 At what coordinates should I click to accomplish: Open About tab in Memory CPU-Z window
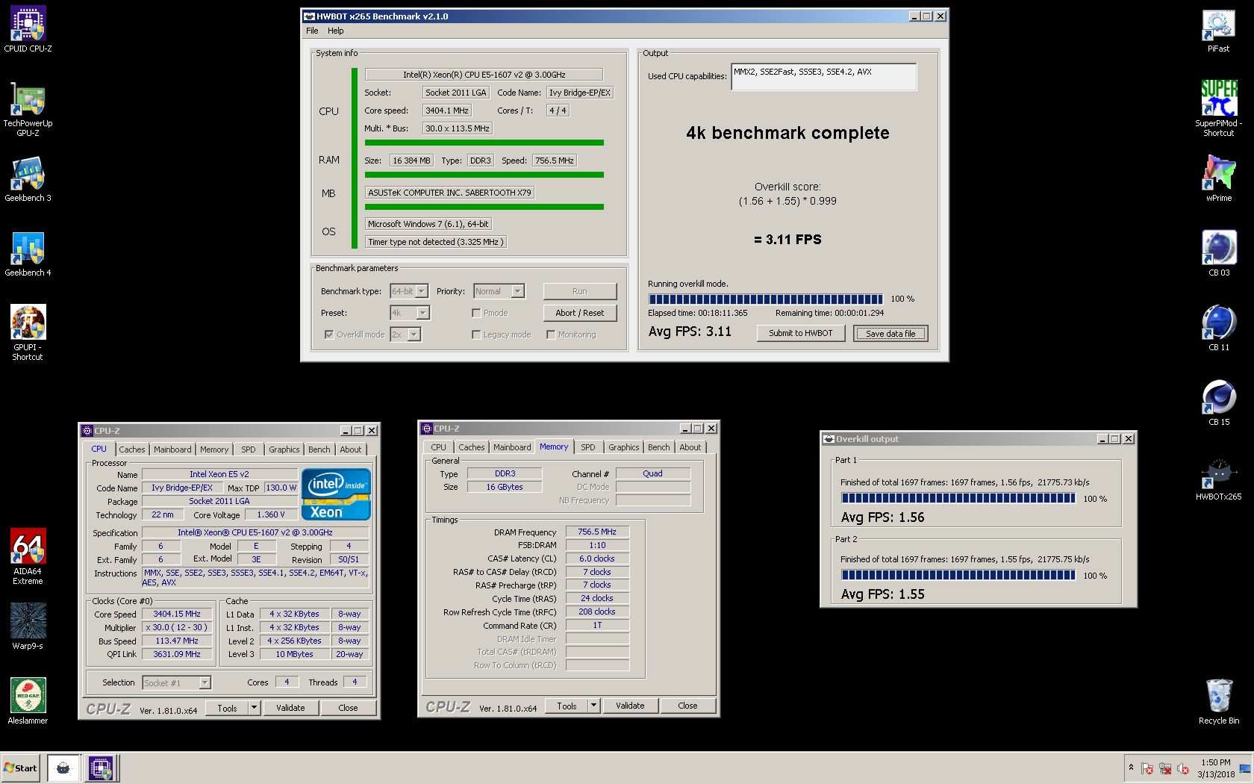pos(690,447)
